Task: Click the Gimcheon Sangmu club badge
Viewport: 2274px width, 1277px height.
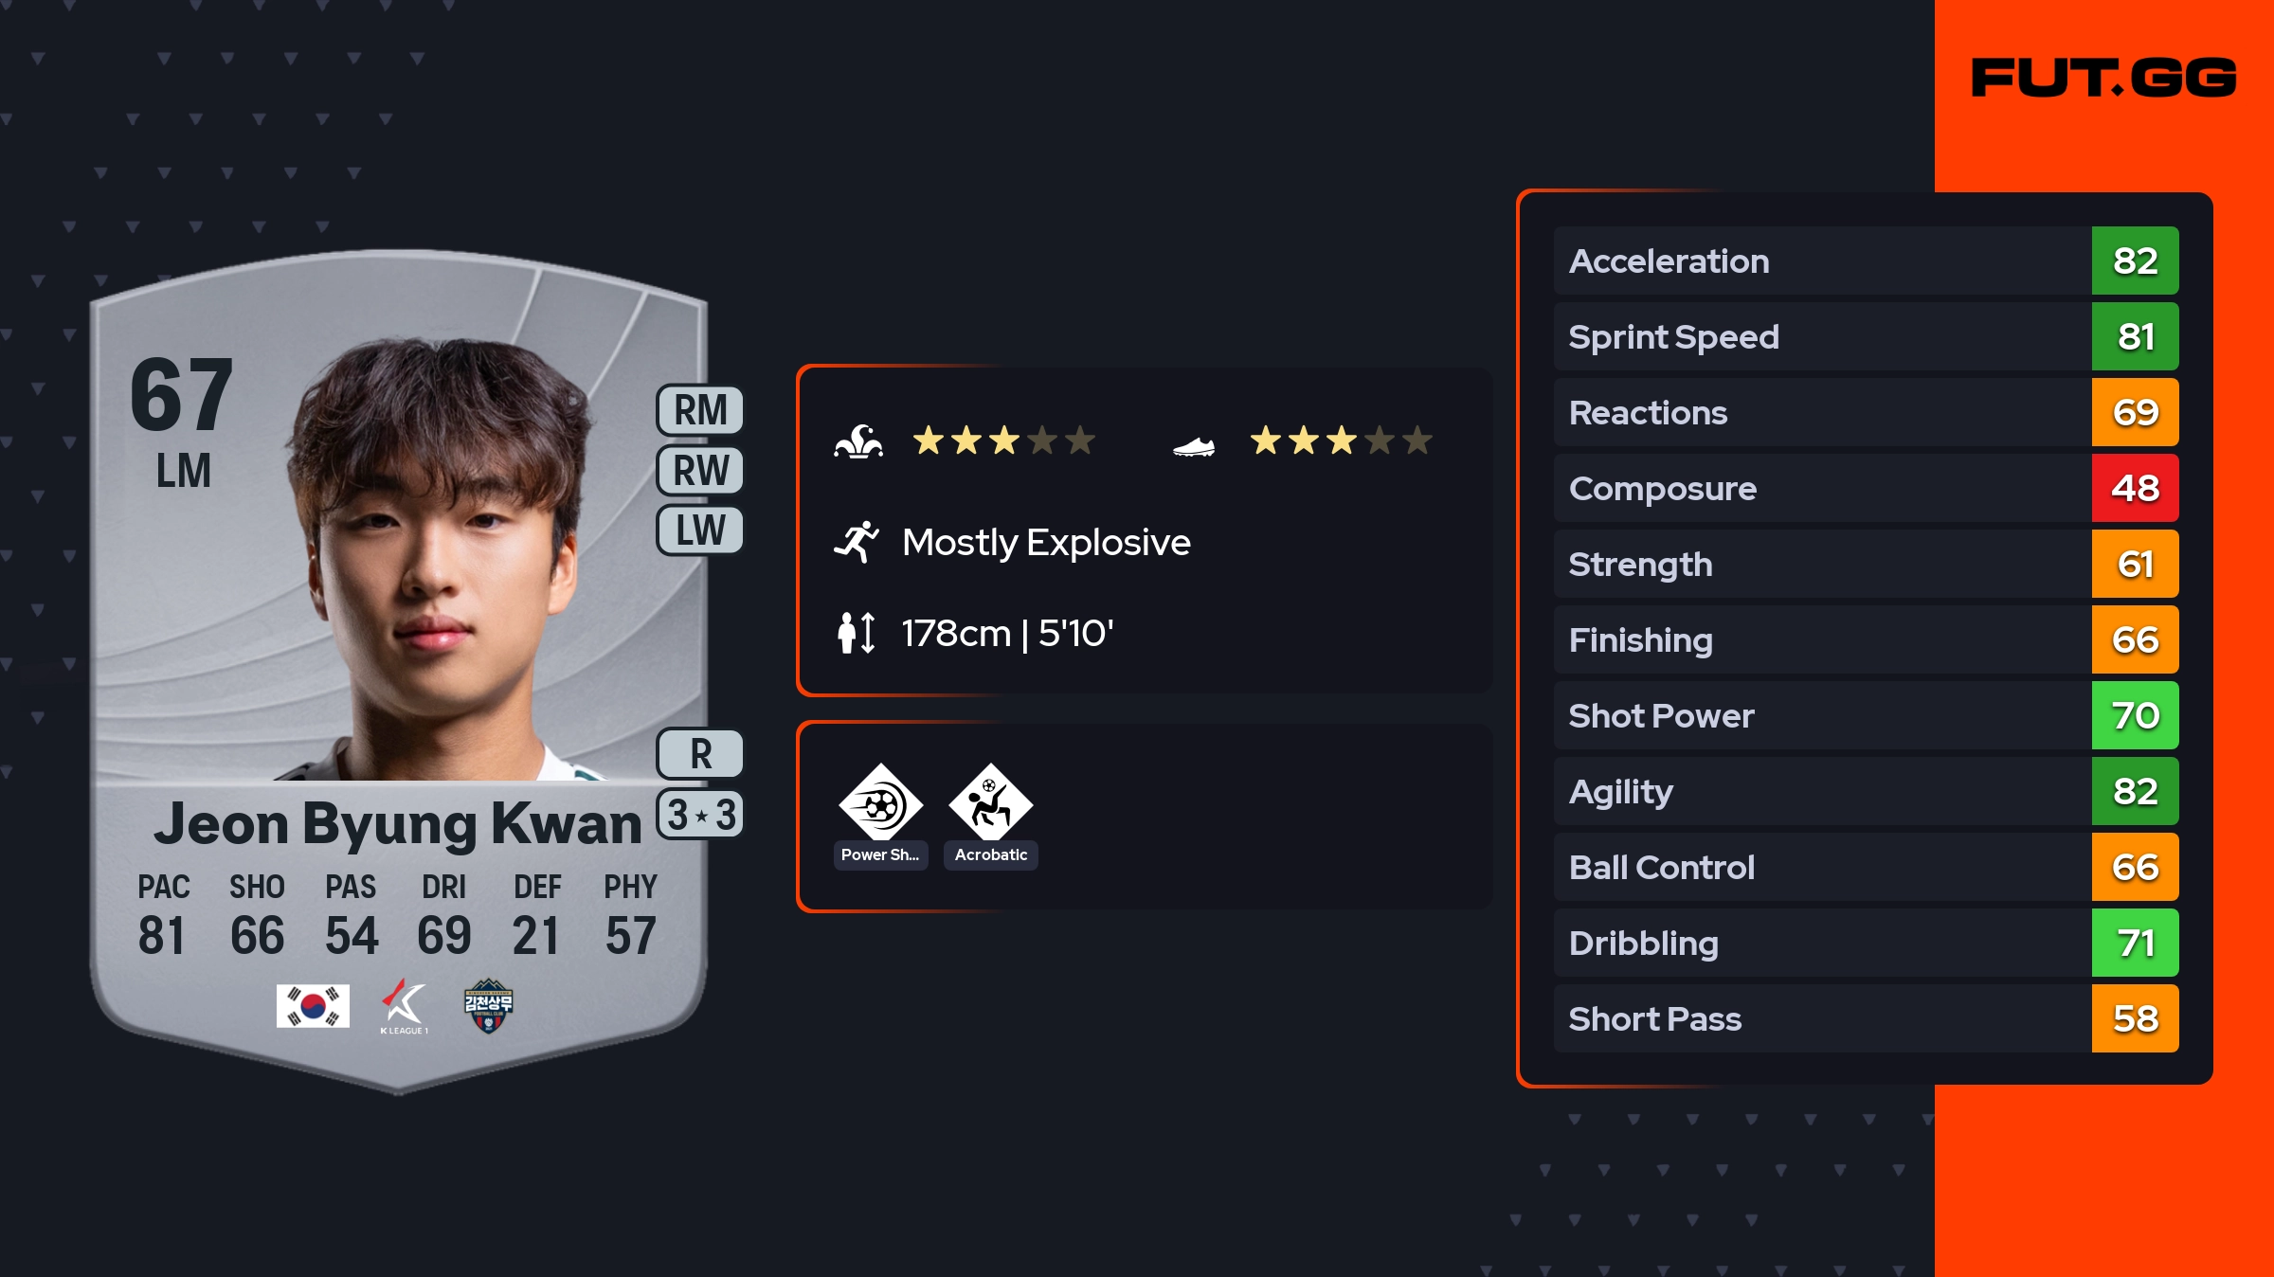Action: click(x=488, y=1006)
